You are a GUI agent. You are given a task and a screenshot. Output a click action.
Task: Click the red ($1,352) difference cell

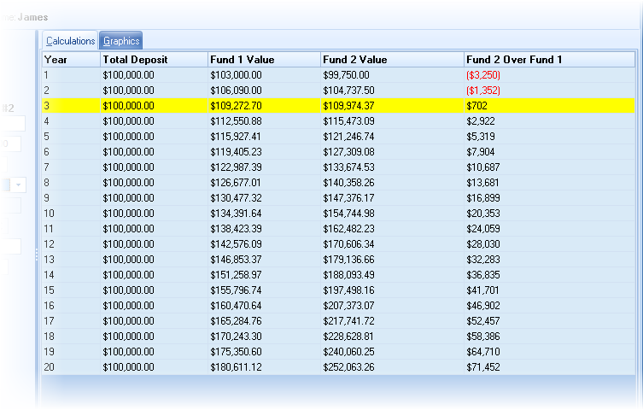[x=483, y=91]
